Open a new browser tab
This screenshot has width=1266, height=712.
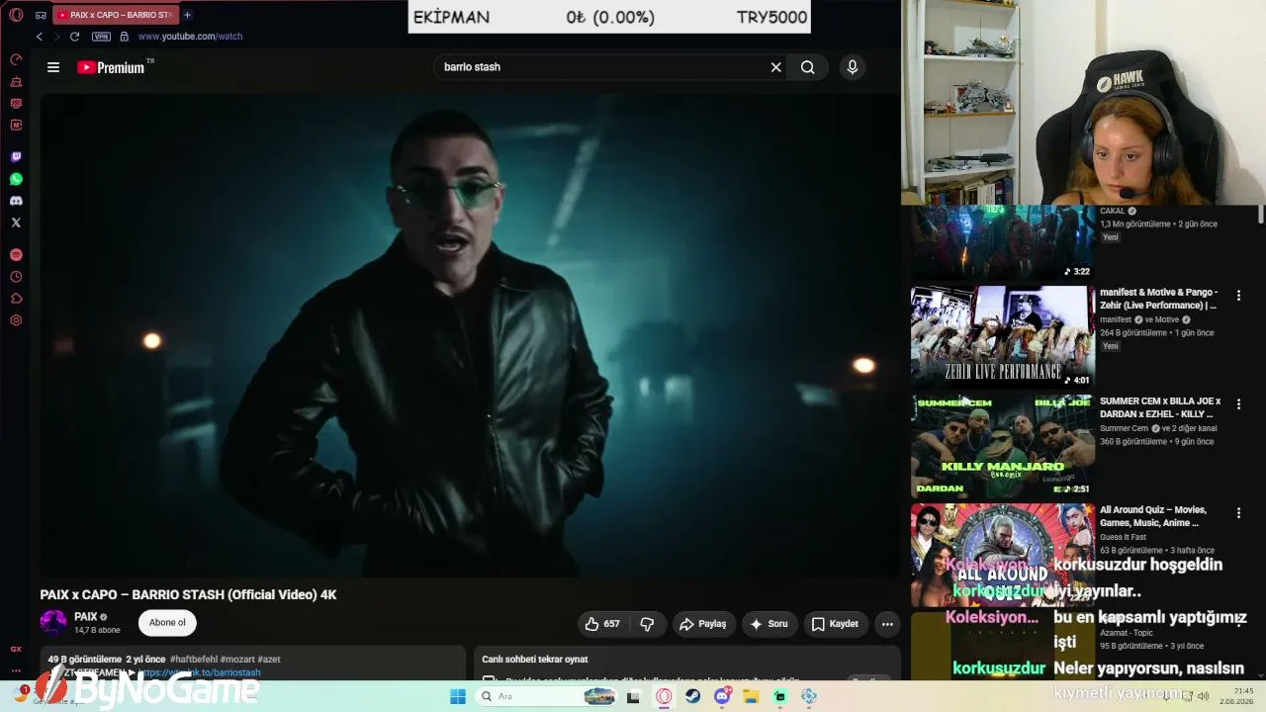coord(187,15)
